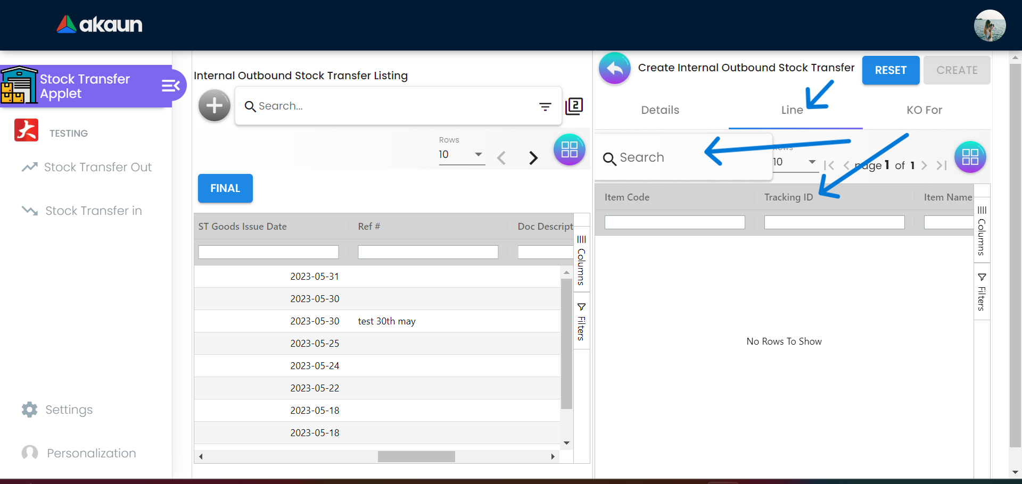The width and height of the screenshot is (1022, 484).
Task: Click the back arrow icon in create panel
Action: pyautogui.click(x=614, y=69)
